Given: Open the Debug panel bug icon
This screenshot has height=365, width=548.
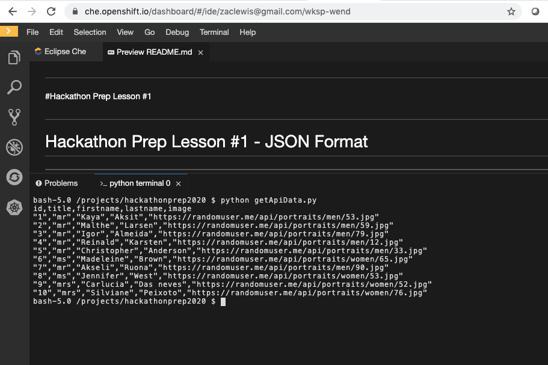Looking at the screenshot, I should (14, 147).
